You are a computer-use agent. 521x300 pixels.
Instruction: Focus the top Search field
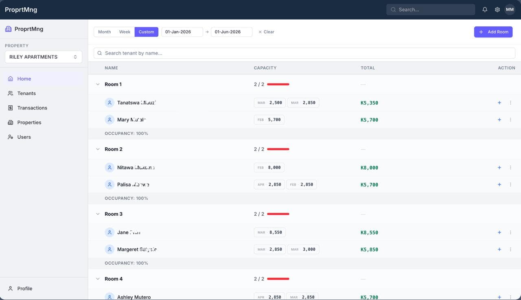(x=431, y=9)
